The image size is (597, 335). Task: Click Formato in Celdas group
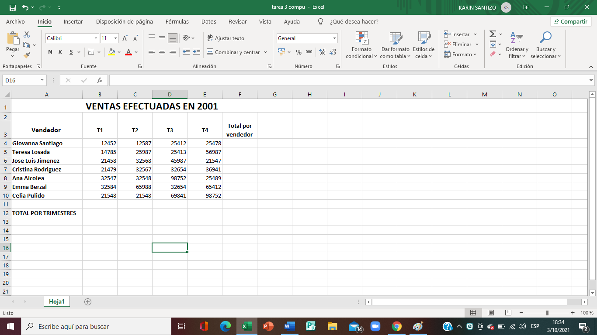coord(460,54)
